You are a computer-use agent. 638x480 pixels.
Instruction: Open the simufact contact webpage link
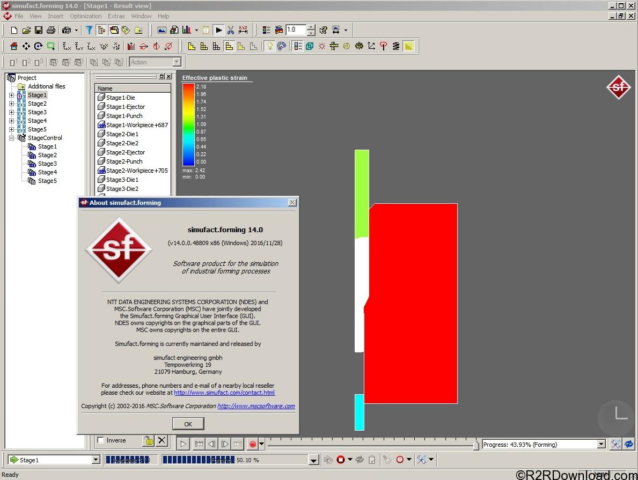[224, 393]
